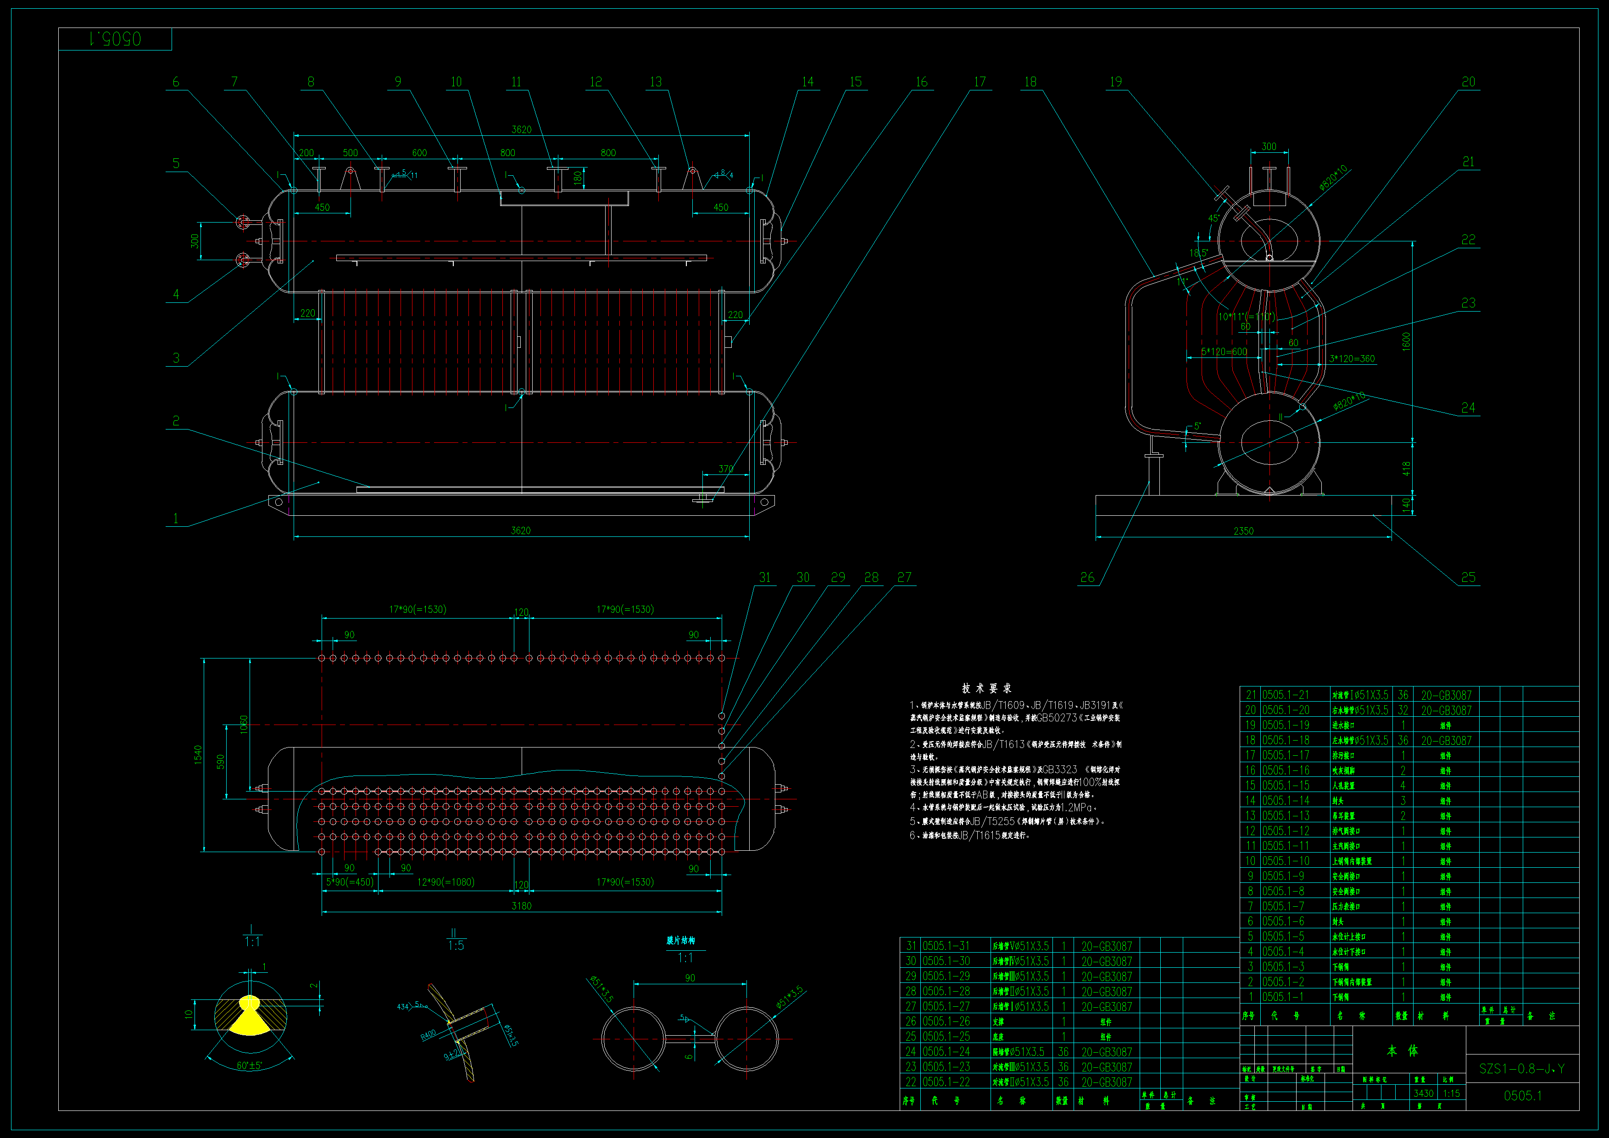Click balloon callout "22" right of side view
The width and height of the screenshot is (1609, 1138).
pos(1468,240)
